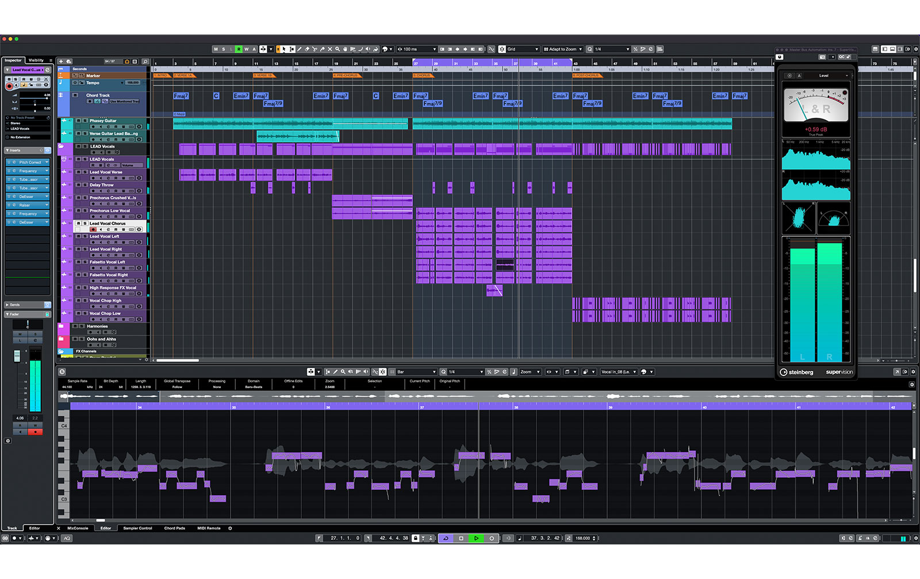Click the transport Play button
The image size is (920, 579).
tap(476, 538)
